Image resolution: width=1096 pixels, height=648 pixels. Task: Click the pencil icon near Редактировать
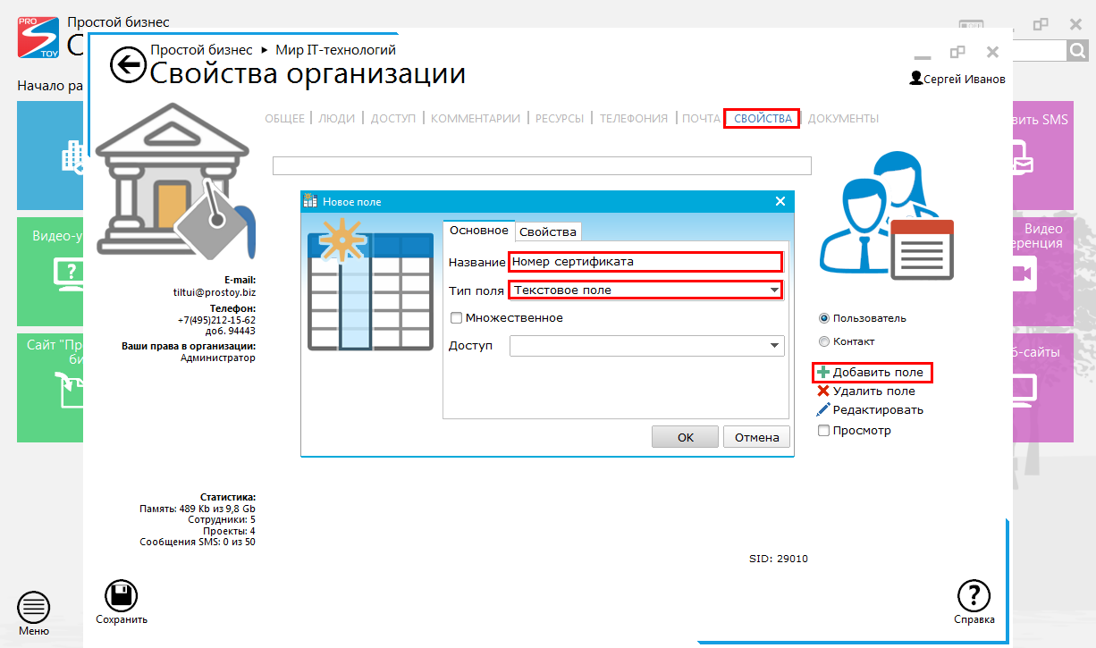click(823, 410)
